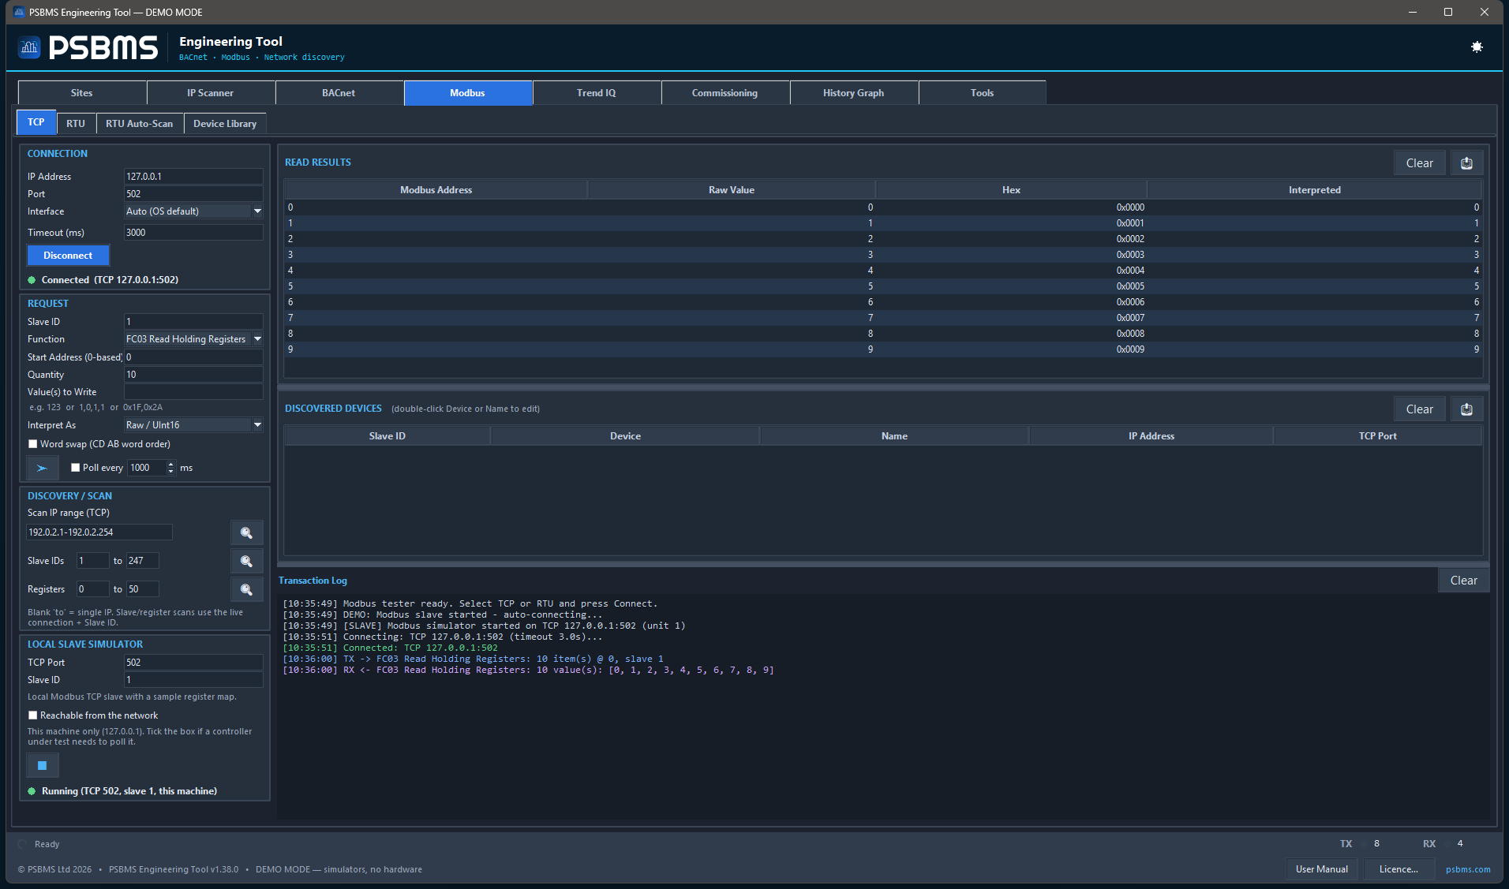Image resolution: width=1509 pixels, height=889 pixels.
Task: Switch to the Sites tab
Action: point(82,93)
